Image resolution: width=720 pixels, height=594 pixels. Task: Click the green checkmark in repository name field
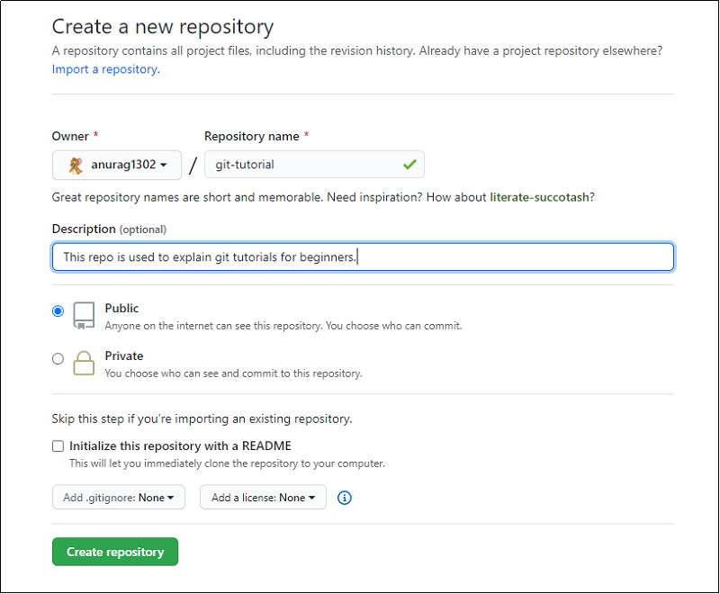pyautogui.click(x=409, y=165)
